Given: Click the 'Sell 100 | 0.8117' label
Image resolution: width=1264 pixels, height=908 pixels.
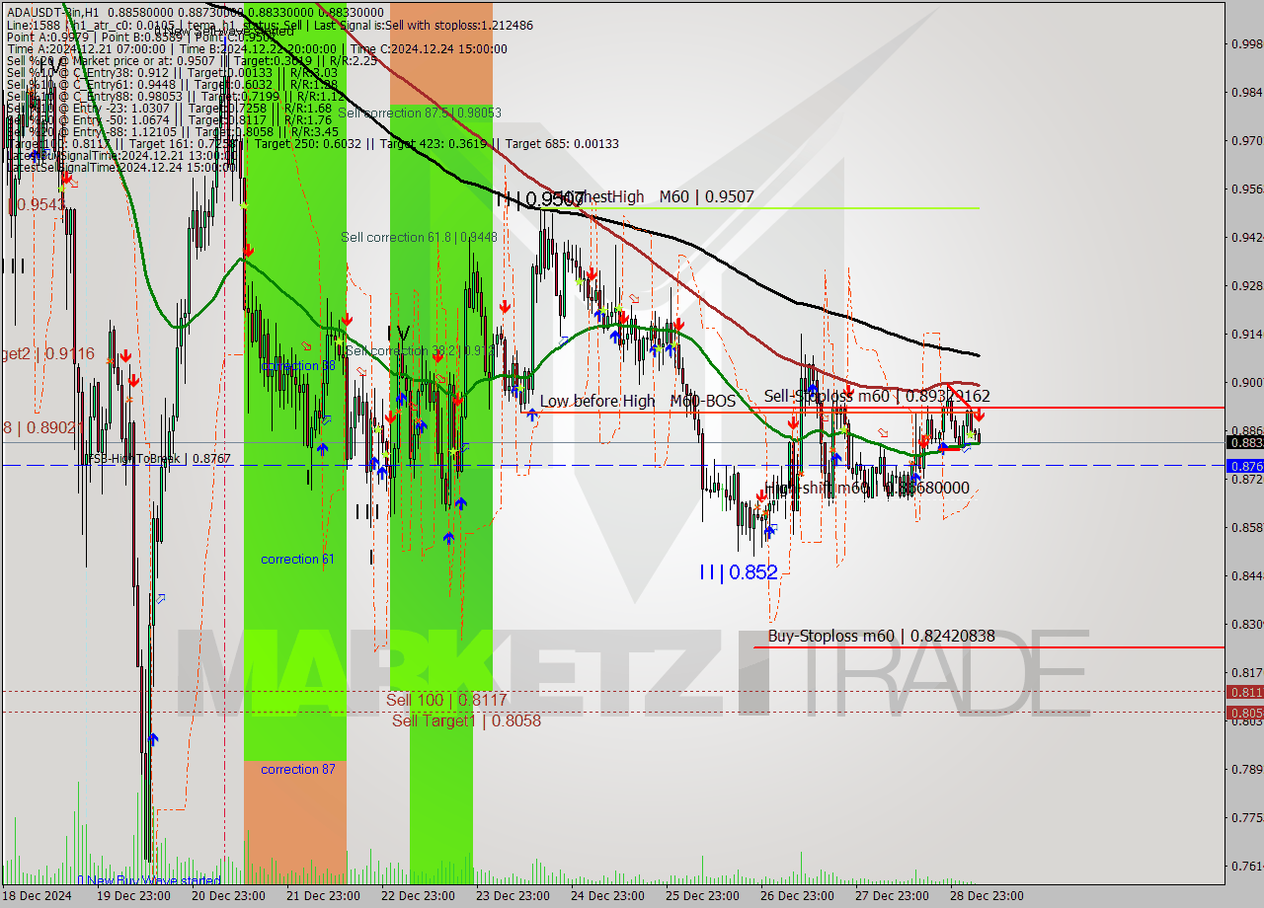Looking at the screenshot, I should [446, 700].
